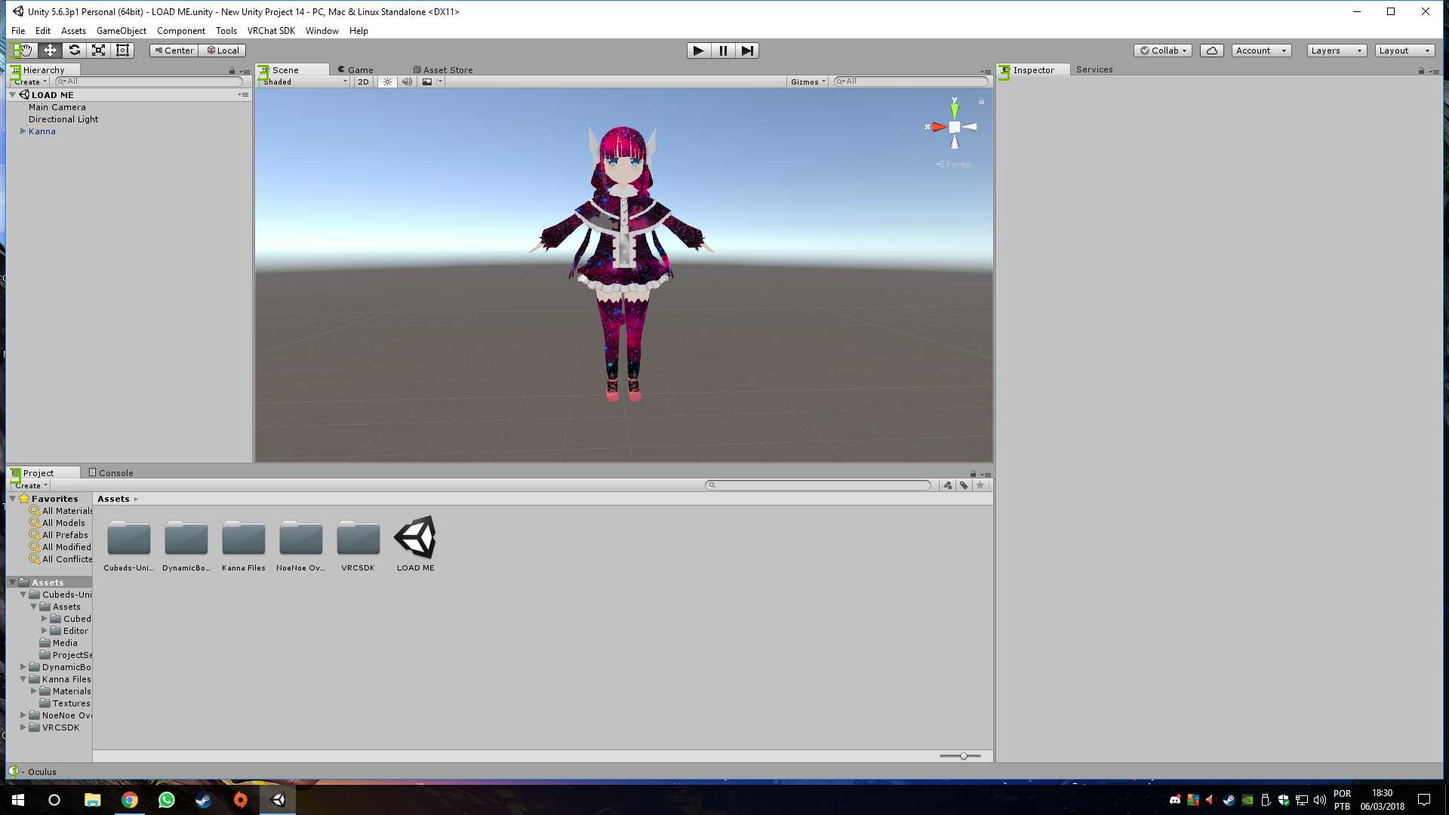The height and width of the screenshot is (815, 1449).
Task: Select the Hand tool in toolbar
Action: (x=26, y=51)
